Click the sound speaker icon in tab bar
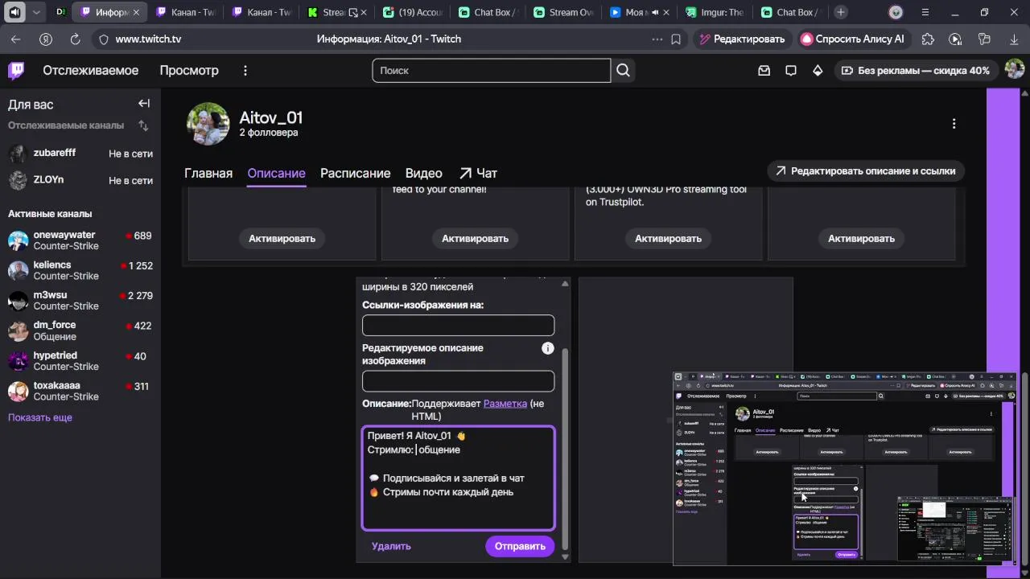This screenshot has width=1030, height=579. (14, 12)
